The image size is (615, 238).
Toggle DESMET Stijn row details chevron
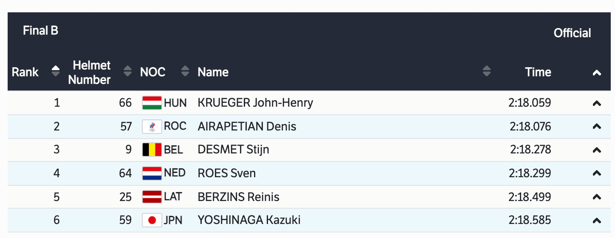(x=597, y=150)
